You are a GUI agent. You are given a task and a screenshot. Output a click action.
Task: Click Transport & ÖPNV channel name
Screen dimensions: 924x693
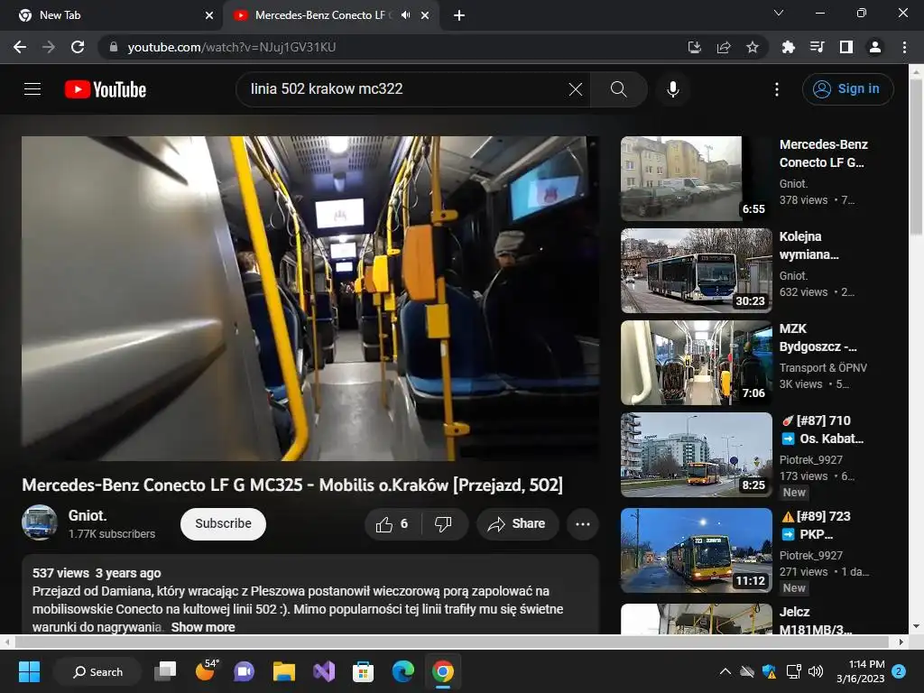pyautogui.click(x=823, y=368)
